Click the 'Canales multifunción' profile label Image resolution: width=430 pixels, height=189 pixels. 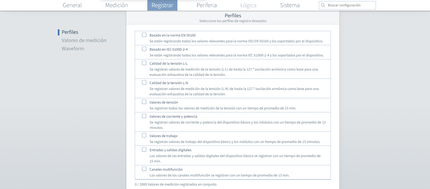point(166,170)
